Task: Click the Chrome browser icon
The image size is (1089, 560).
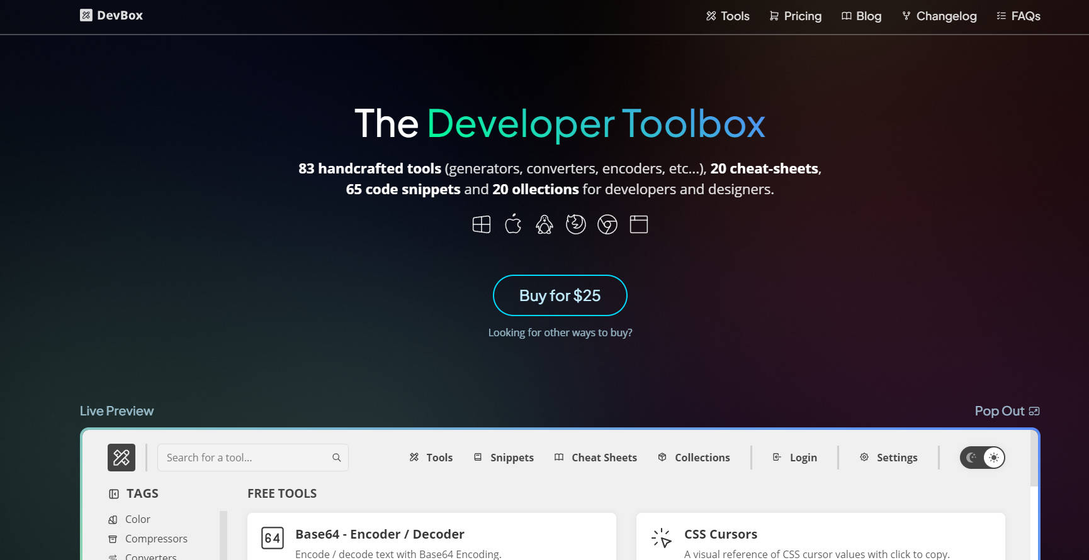Action: tap(607, 224)
